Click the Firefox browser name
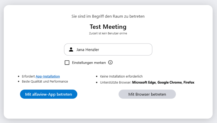Image resolution: width=217 pixels, height=123 pixels. coord(189,82)
